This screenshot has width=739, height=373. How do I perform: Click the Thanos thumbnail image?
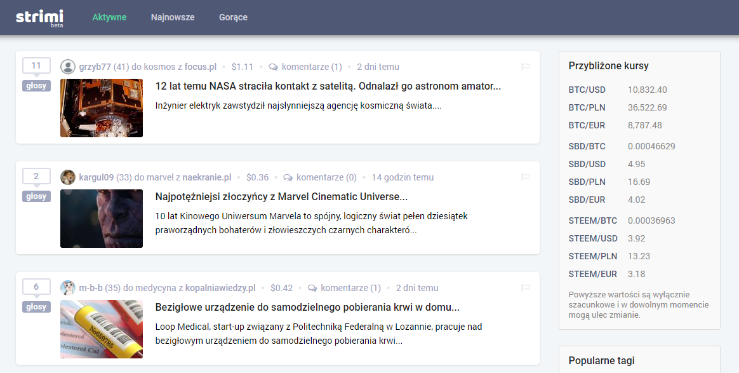pyautogui.click(x=102, y=219)
